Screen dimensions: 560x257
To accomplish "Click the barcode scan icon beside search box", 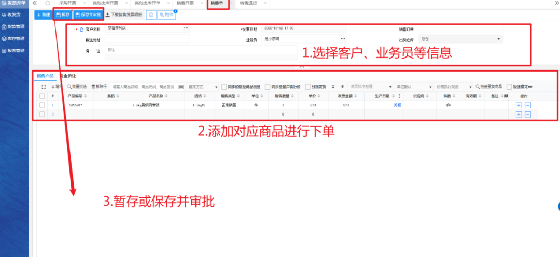I will click(181, 87).
